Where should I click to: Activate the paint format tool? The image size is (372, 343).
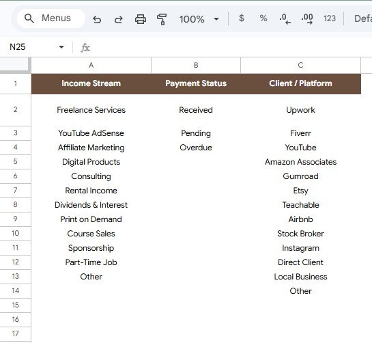pyautogui.click(x=162, y=19)
